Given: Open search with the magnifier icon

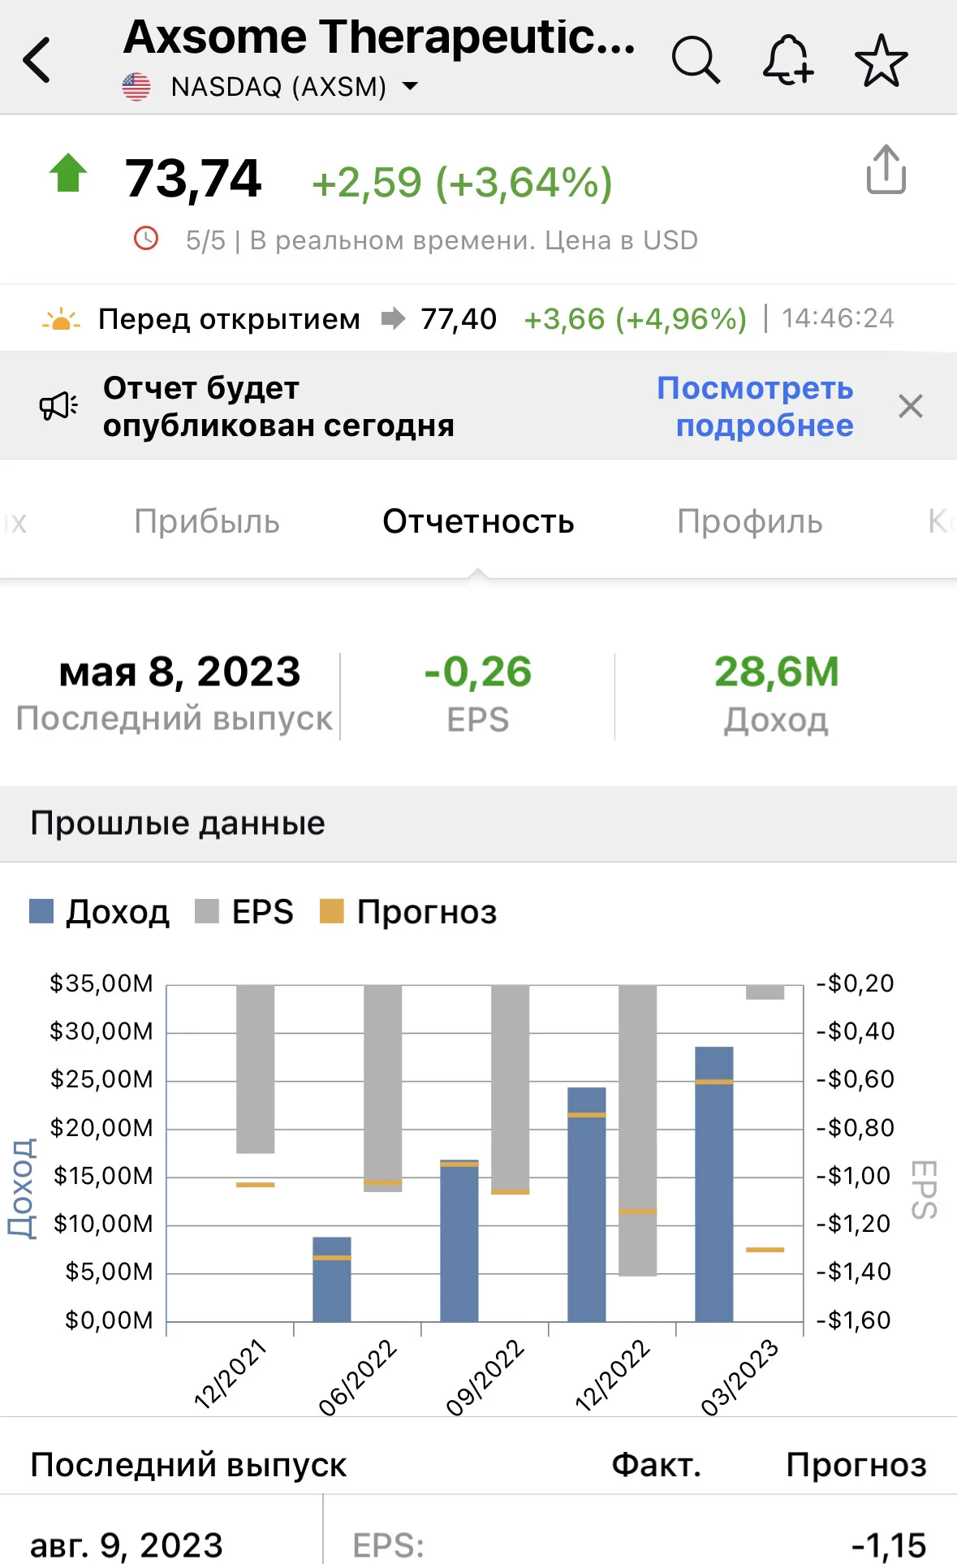Looking at the screenshot, I should (x=696, y=60).
